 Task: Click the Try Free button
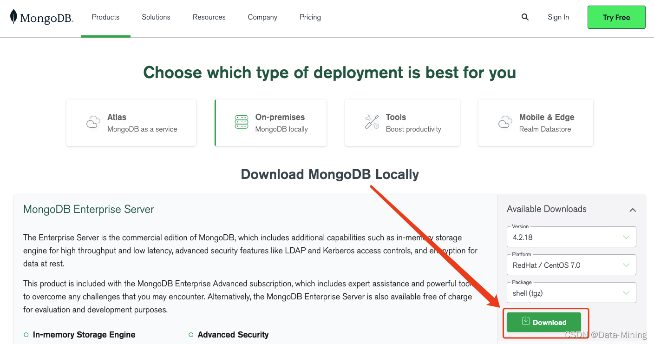coord(616,17)
